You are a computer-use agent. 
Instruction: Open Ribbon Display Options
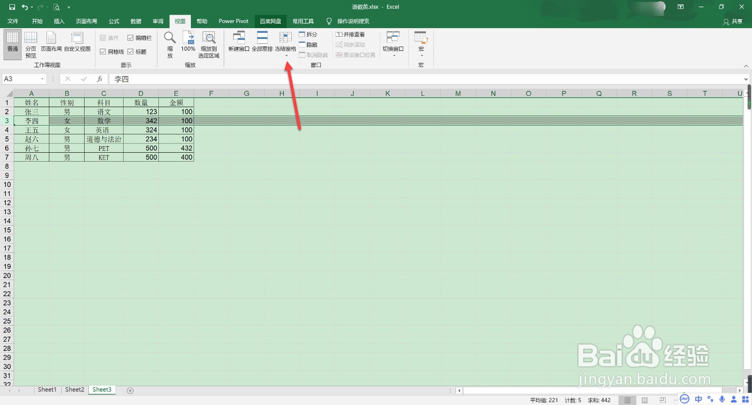(681, 7)
